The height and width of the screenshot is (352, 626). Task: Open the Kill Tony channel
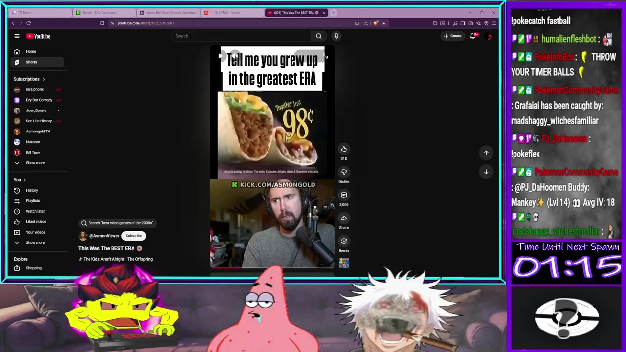tap(37, 153)
